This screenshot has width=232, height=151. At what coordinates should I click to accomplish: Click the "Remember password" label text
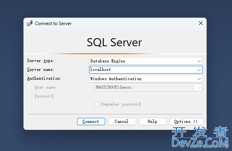point(121,104)
